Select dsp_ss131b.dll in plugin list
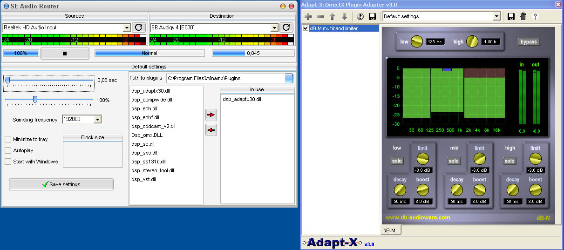564x250 pixels. click(149, 162)
